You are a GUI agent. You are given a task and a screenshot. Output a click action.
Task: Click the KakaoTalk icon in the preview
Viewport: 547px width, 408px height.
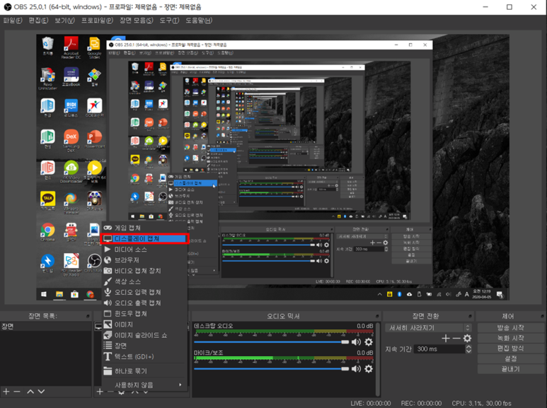48,201
